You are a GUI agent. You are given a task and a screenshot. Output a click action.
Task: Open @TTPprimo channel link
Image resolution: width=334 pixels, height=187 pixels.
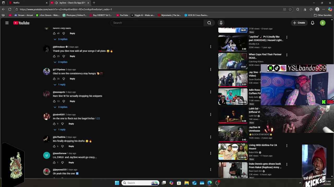59,70
